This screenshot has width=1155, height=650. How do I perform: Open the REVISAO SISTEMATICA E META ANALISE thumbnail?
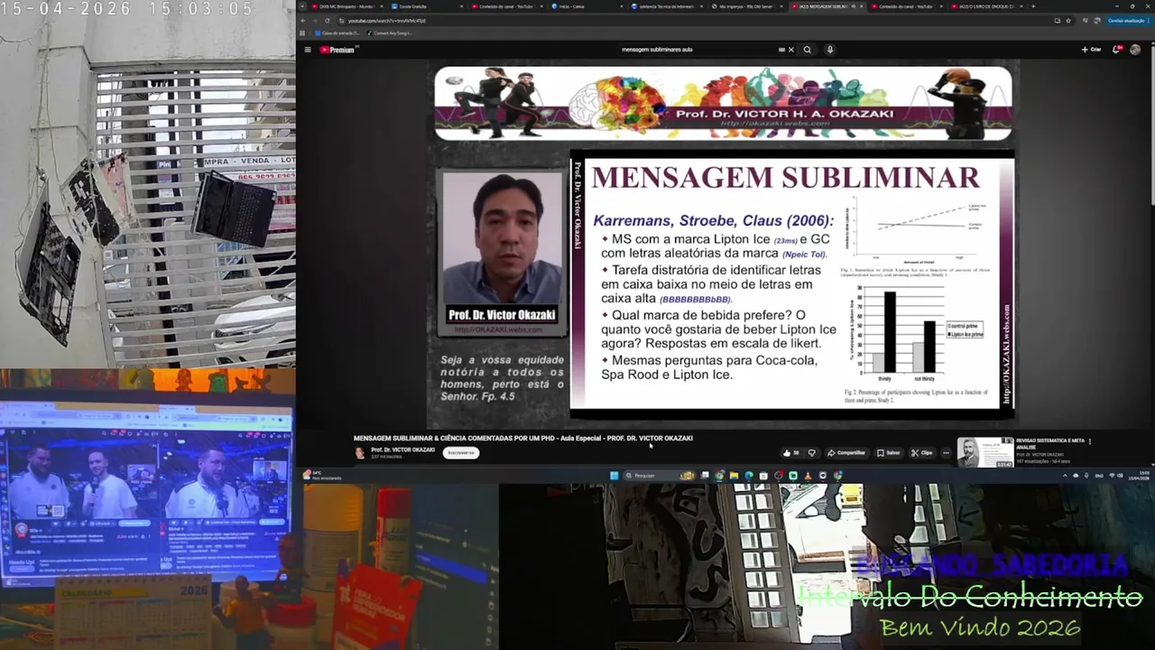[985, 452]
